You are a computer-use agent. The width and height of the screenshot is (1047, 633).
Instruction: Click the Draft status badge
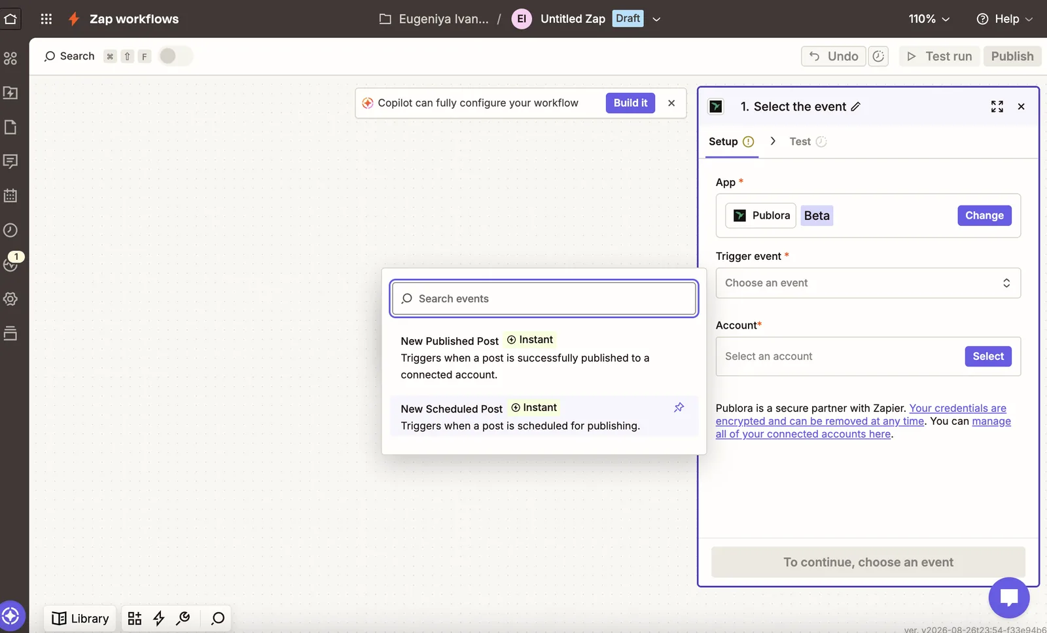(x=628, y=18)
